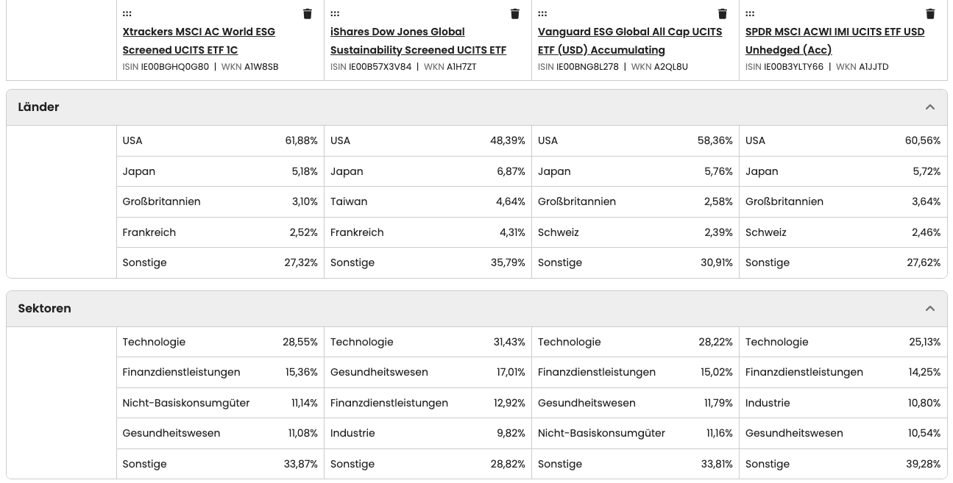
Task: Collapse the Sektoren section via its chevron
Action: (930, 308)
